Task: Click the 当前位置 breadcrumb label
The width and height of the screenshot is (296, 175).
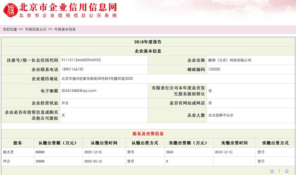Action: 10,29
